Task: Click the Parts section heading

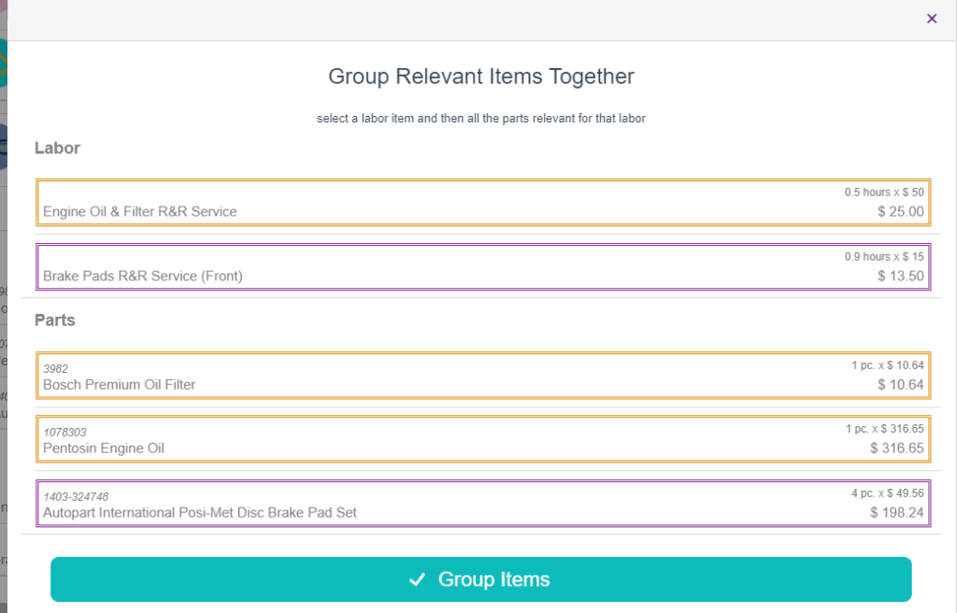Action: pyautogui.click(x=55, y=320)
